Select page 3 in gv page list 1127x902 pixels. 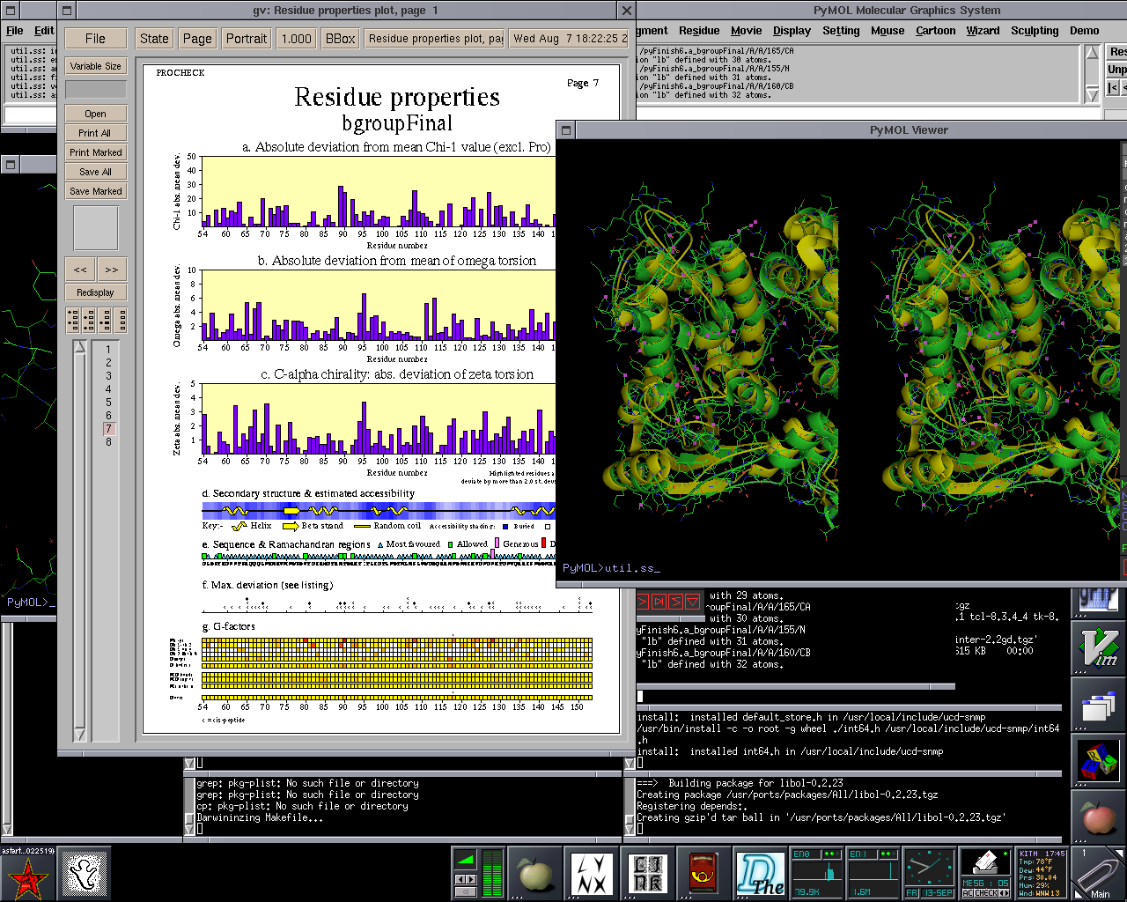(108, 376)
